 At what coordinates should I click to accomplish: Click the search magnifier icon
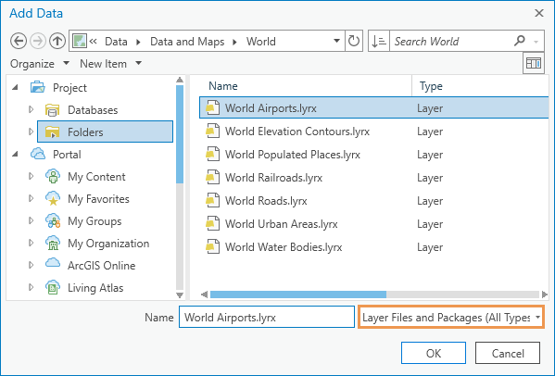tap(519, 41)
